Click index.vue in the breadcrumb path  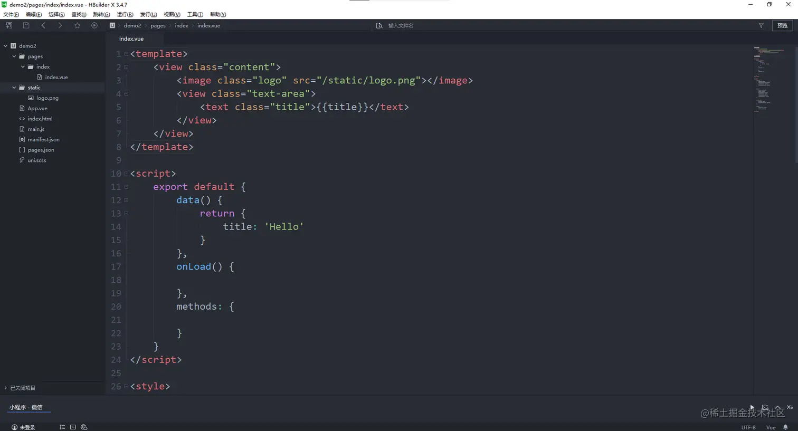tap(208, 25)
